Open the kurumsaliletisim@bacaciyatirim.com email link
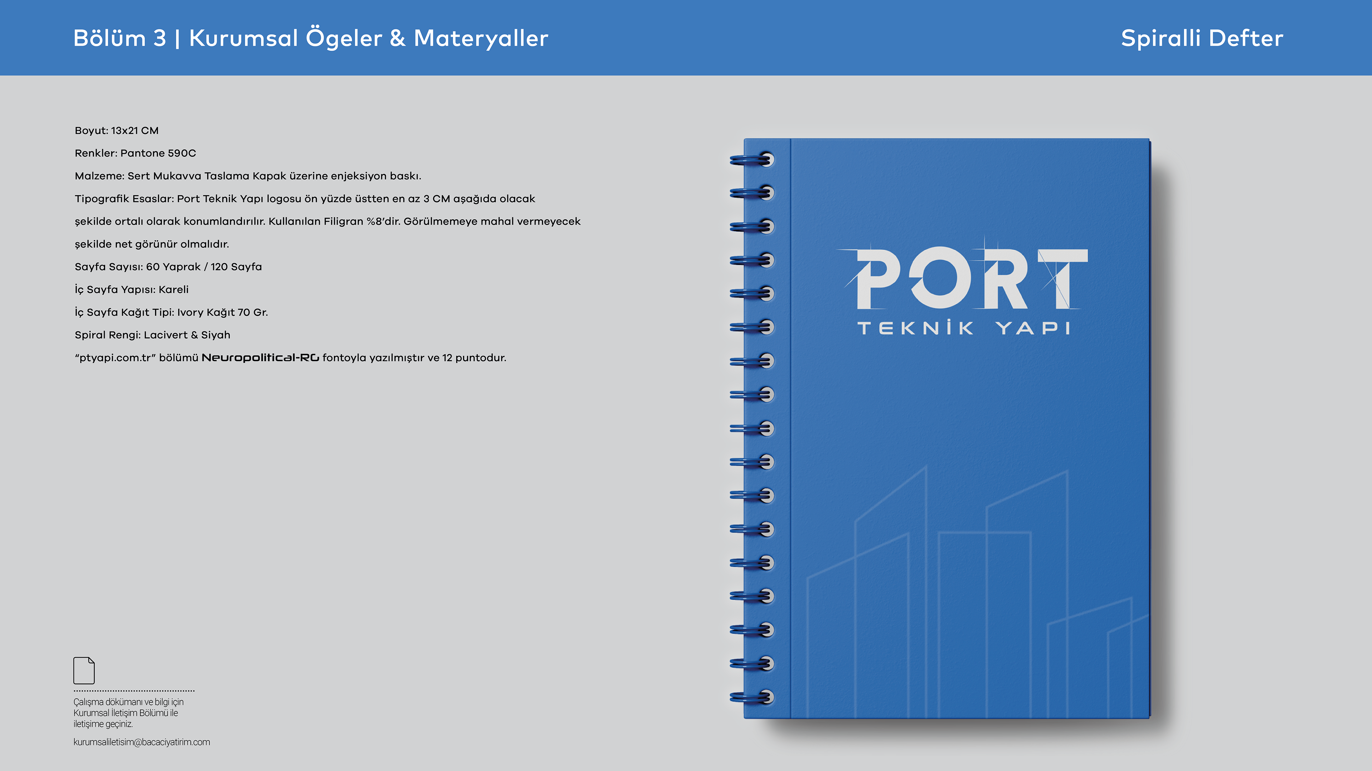 [142, 742]
